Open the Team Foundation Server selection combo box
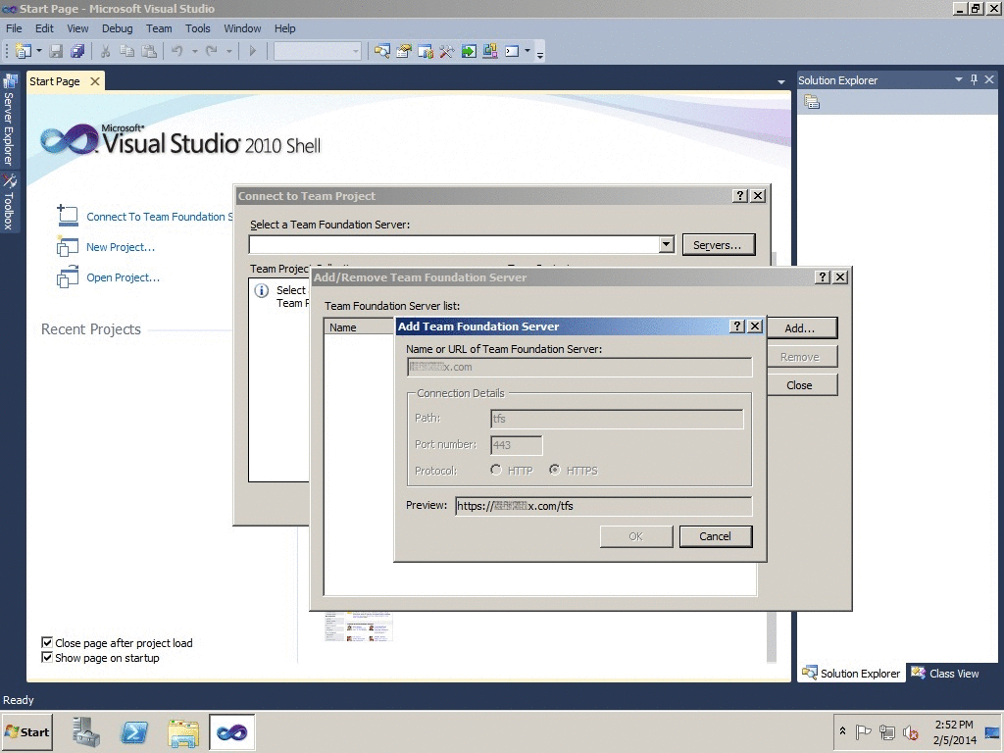The height and width of the screenshot is (753, 1004). coord(462,244)
